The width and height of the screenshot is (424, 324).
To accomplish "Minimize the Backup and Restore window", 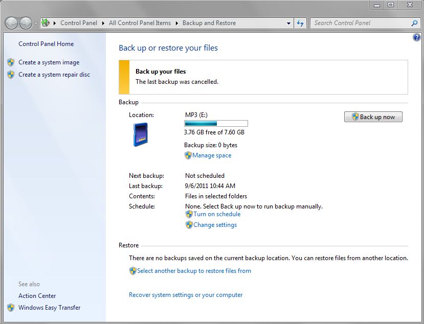I will click(x=376, y=5).
